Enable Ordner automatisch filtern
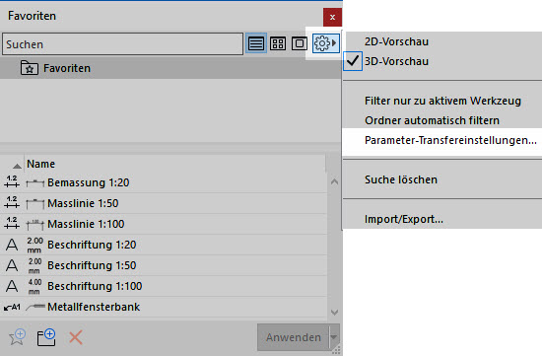542x356 pixels. 432,120
